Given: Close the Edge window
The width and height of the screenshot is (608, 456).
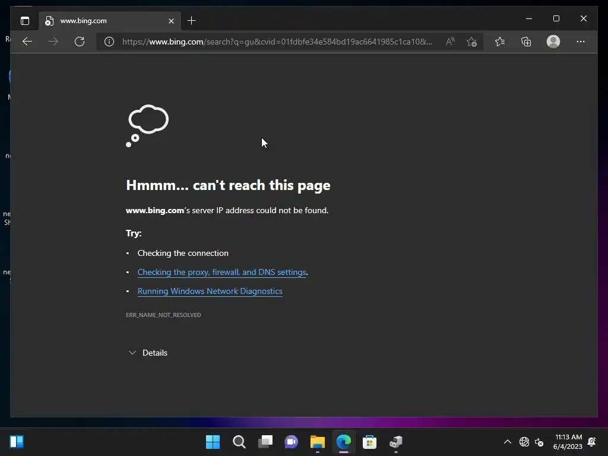Looking at the screenshot, I should pyautogui.click(x=584, y=18).
